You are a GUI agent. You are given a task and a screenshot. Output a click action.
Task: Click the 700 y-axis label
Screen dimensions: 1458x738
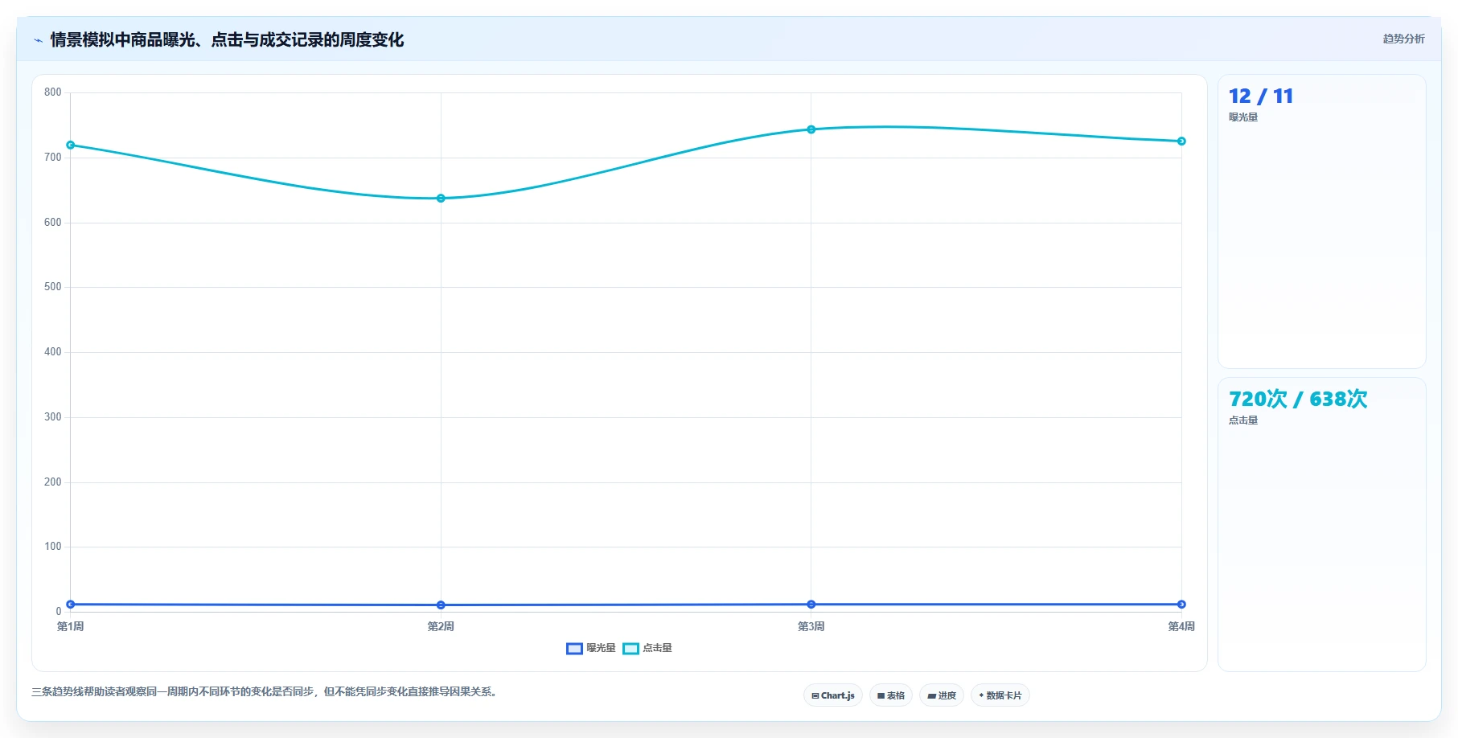[53, 158]
